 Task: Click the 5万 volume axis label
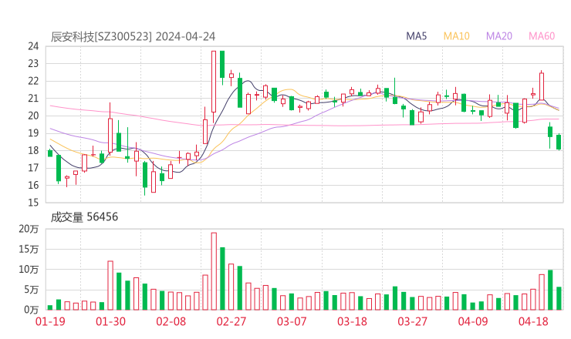tap(32, 290)
